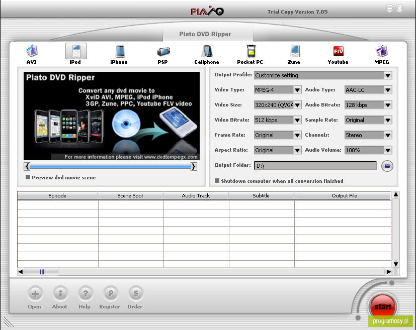
Task: Click the Output File column header
Action: click(x=343, y=196)
